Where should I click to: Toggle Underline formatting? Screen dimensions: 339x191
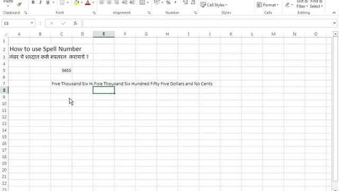(48, 2)
